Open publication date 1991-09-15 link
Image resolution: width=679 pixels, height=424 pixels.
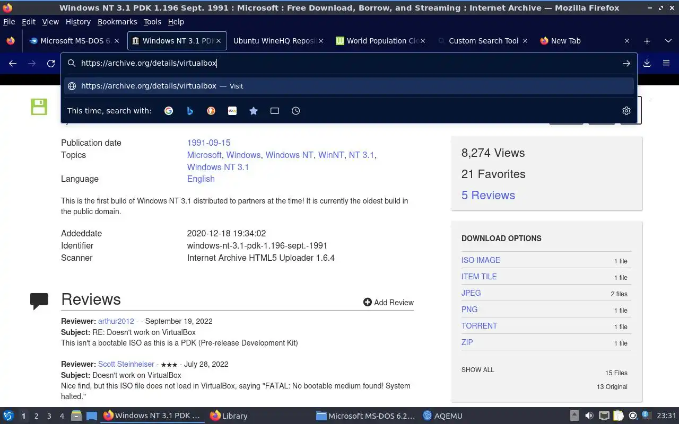tap(208, 143)
